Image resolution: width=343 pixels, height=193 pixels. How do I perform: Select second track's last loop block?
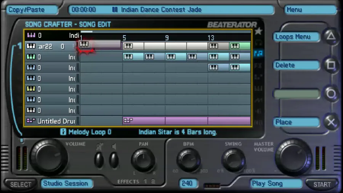[x=240, y=57]
